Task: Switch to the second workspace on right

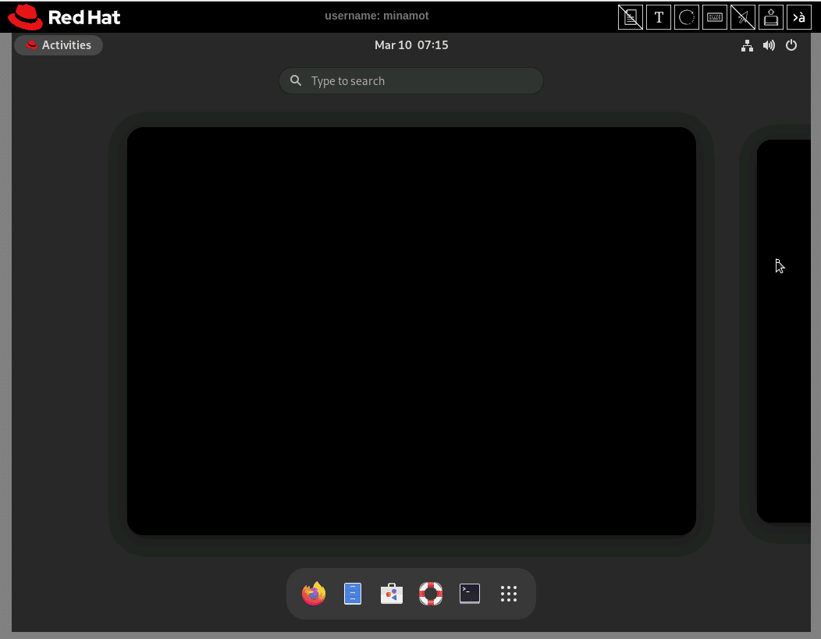Action: [784, 331]
